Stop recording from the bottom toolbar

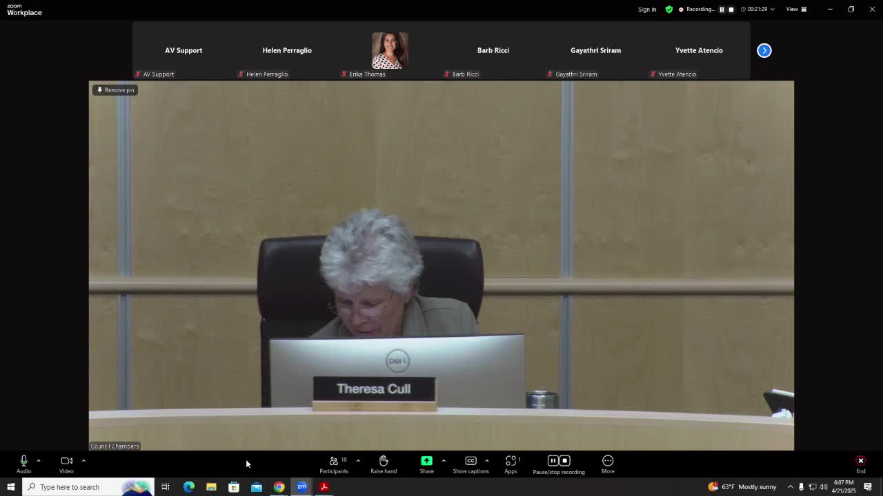click(564, 461)
